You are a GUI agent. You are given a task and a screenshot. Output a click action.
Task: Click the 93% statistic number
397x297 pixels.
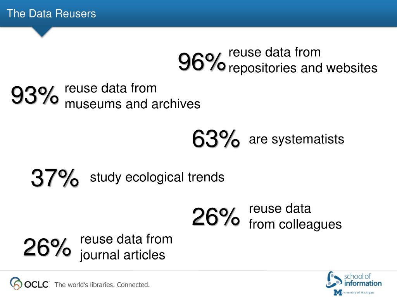pos(35,95)
